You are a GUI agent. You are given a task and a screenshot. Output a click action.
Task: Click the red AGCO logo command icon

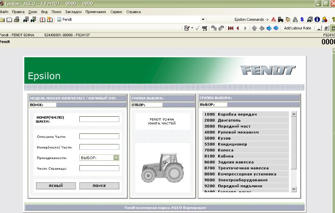tap(273, 20)
